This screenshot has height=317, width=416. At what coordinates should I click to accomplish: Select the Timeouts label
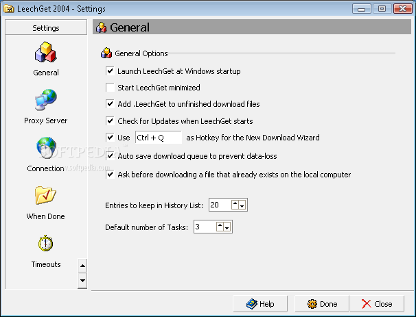tap(46, 264)
